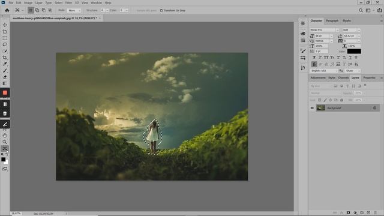Choose Intersect with Selection mode
The width and height of the screenshot is (384, 216).
50,10
